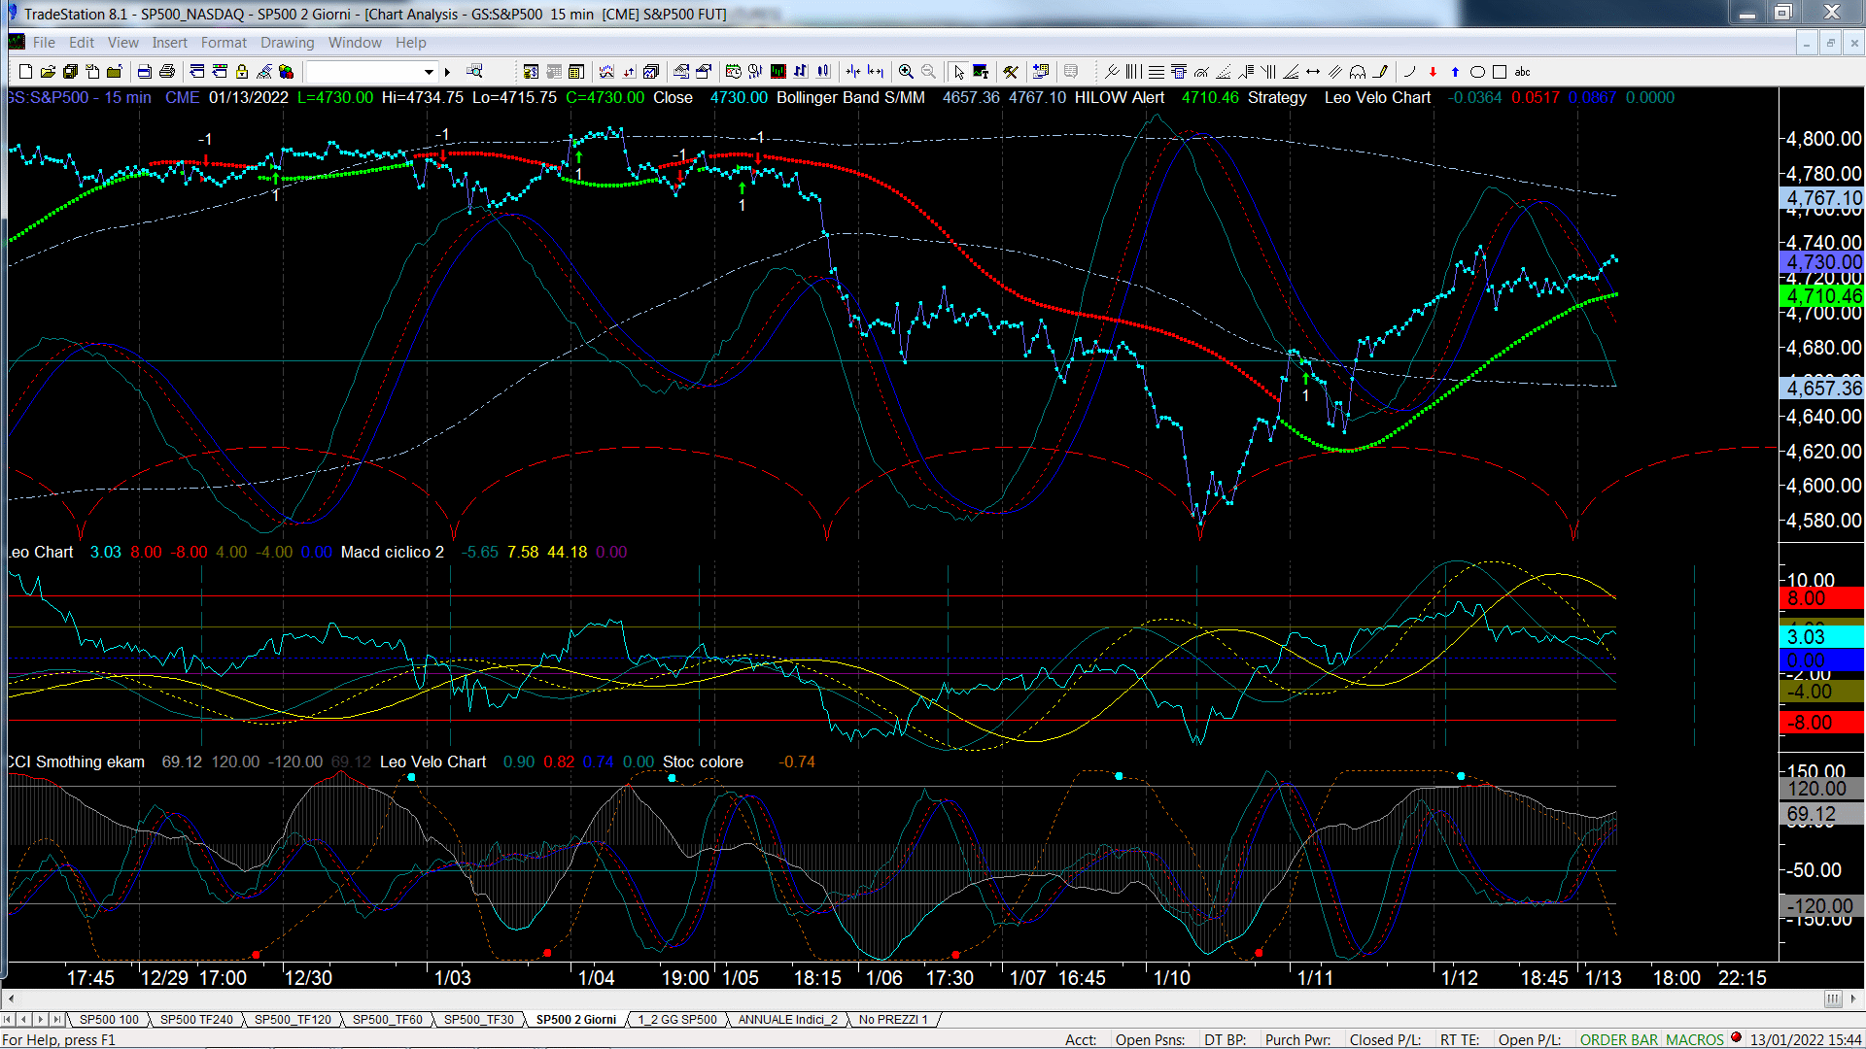Switch to the SP500_TF60 tab
This screenshot has width=1866, height=1049.
click(387, 1020)
